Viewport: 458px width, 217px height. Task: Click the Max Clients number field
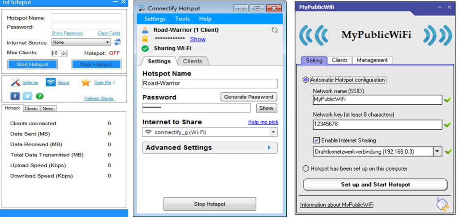(x=56, y=53)
